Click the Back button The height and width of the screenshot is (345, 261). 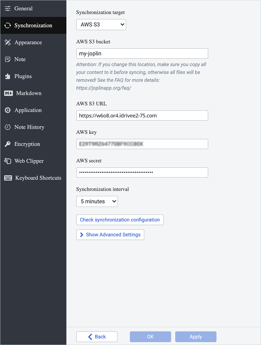[97, 337]
